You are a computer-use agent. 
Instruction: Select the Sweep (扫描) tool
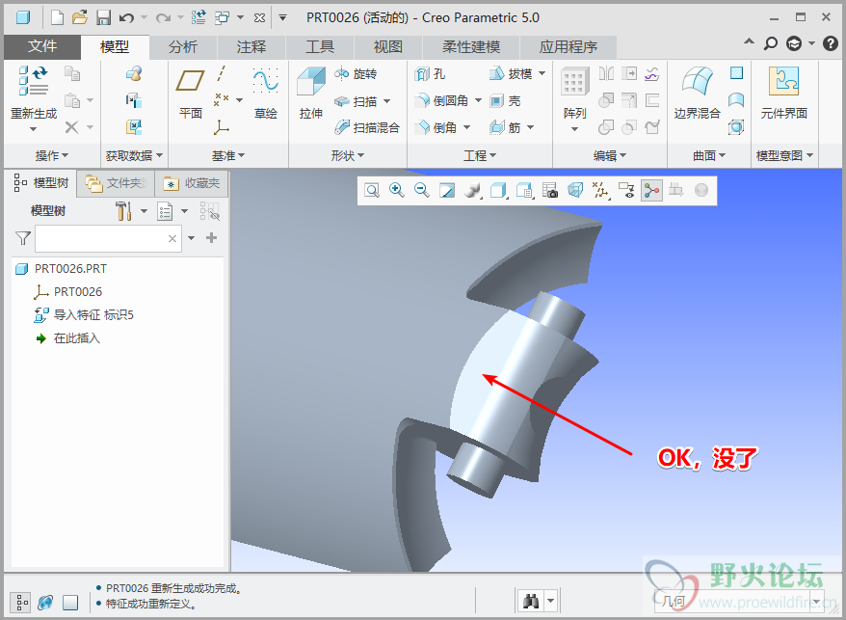click(x=356, y=101)
